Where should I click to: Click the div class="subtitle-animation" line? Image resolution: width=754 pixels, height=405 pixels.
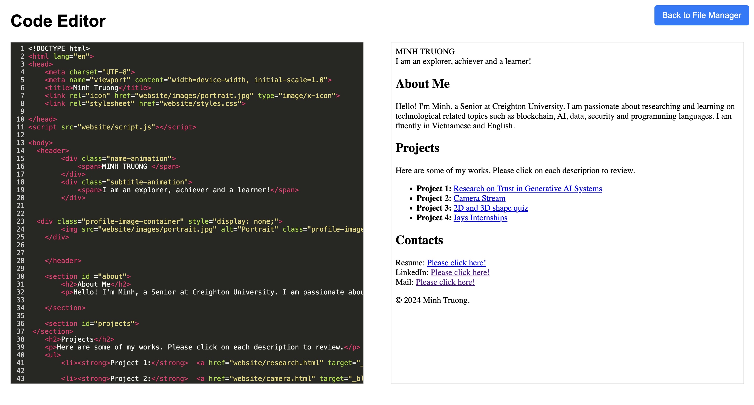(127, 182)
